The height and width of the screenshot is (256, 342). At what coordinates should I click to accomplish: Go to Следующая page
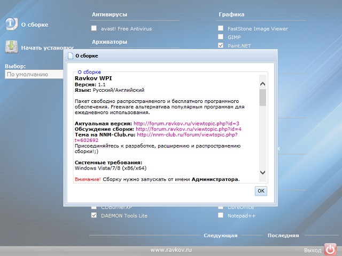221,236
